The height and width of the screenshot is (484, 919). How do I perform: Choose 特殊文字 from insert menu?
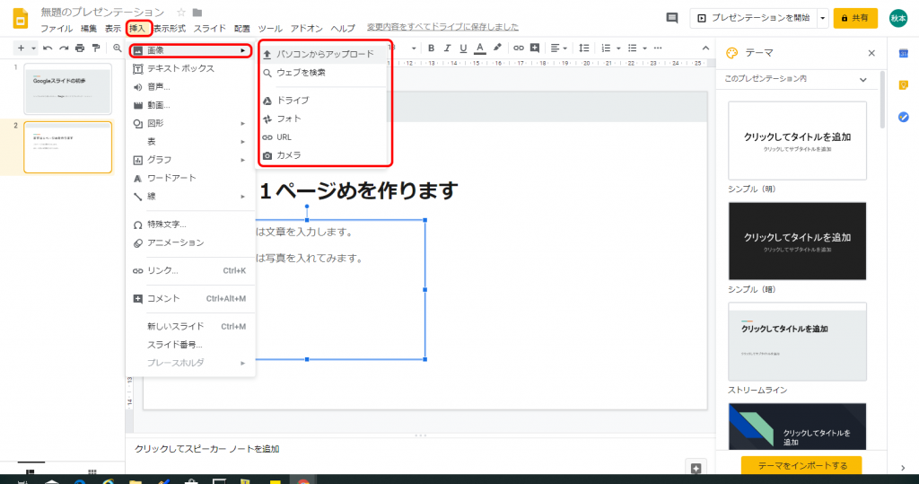pyautogui.click(x=190, y=224)
